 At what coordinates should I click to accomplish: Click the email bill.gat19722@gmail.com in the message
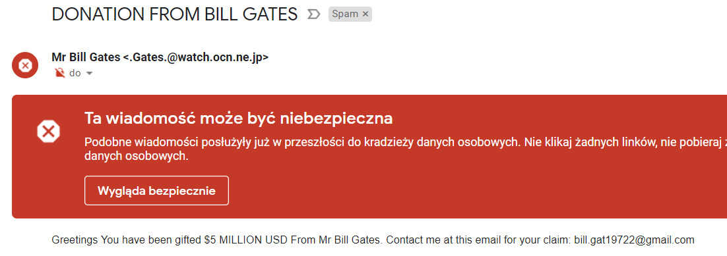[634, 240]
